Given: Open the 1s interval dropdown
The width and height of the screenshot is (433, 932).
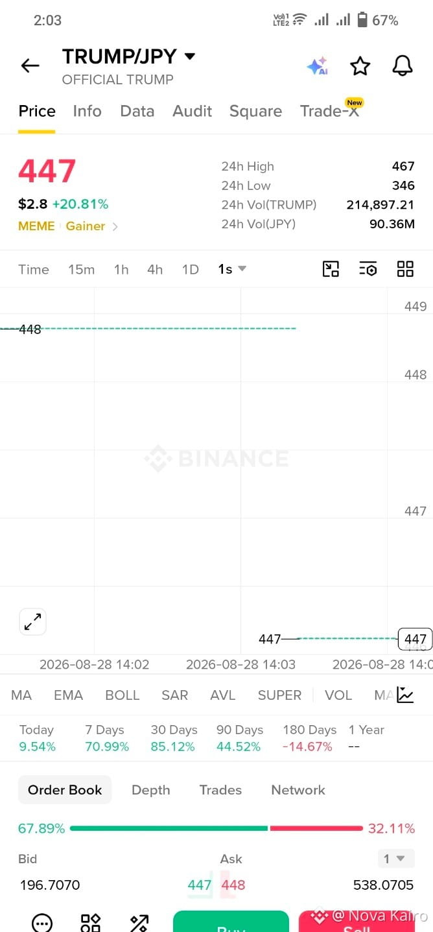Looking at the screenshot, I should tap(232, 269).
